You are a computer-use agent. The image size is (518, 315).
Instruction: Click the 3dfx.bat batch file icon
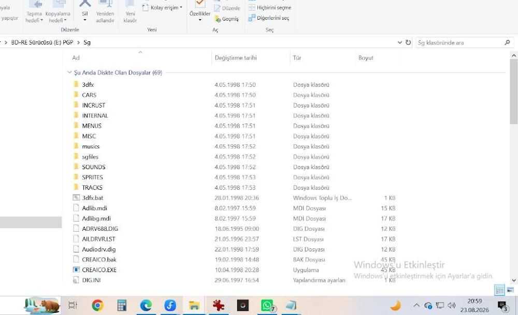coord(76,198)
